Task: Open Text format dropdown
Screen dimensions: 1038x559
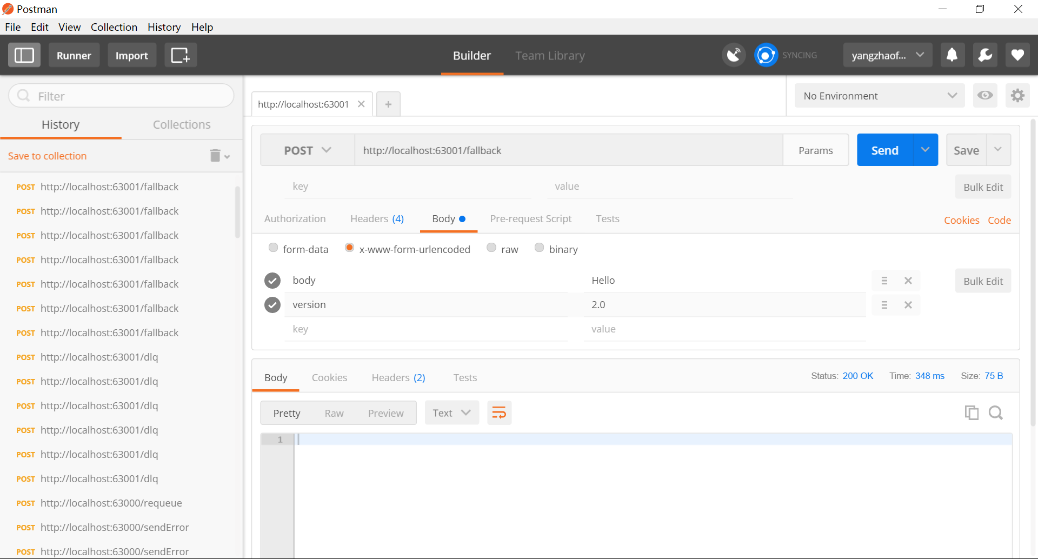Action: coord(451,413)
